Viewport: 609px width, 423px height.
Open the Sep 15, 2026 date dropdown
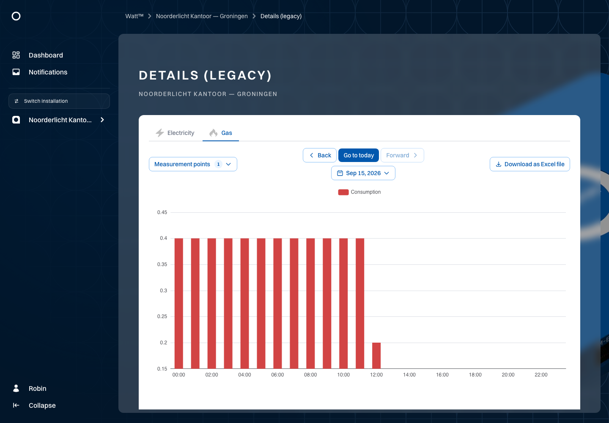coord(363,173)
